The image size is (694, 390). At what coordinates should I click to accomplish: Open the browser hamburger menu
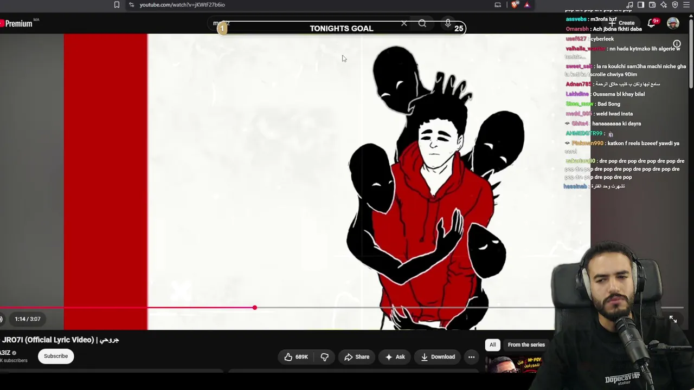pyautogui.click(x=686, y=5)
